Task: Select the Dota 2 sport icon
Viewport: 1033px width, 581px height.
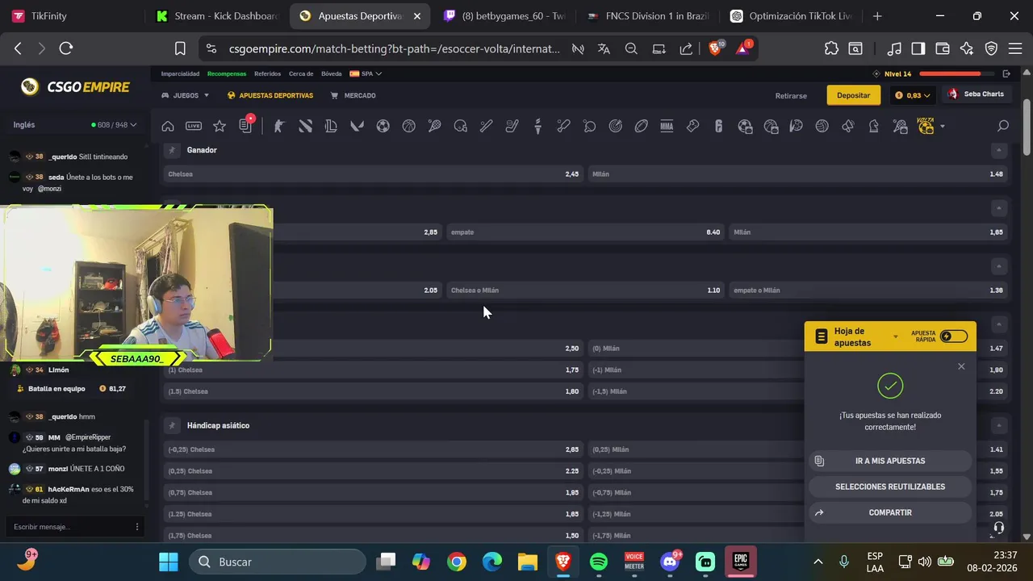Action: point(305,126)
